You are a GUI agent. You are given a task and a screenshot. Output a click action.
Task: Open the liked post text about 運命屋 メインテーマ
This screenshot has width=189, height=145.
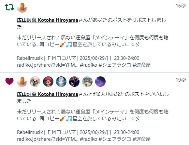[x=93, y=115]
